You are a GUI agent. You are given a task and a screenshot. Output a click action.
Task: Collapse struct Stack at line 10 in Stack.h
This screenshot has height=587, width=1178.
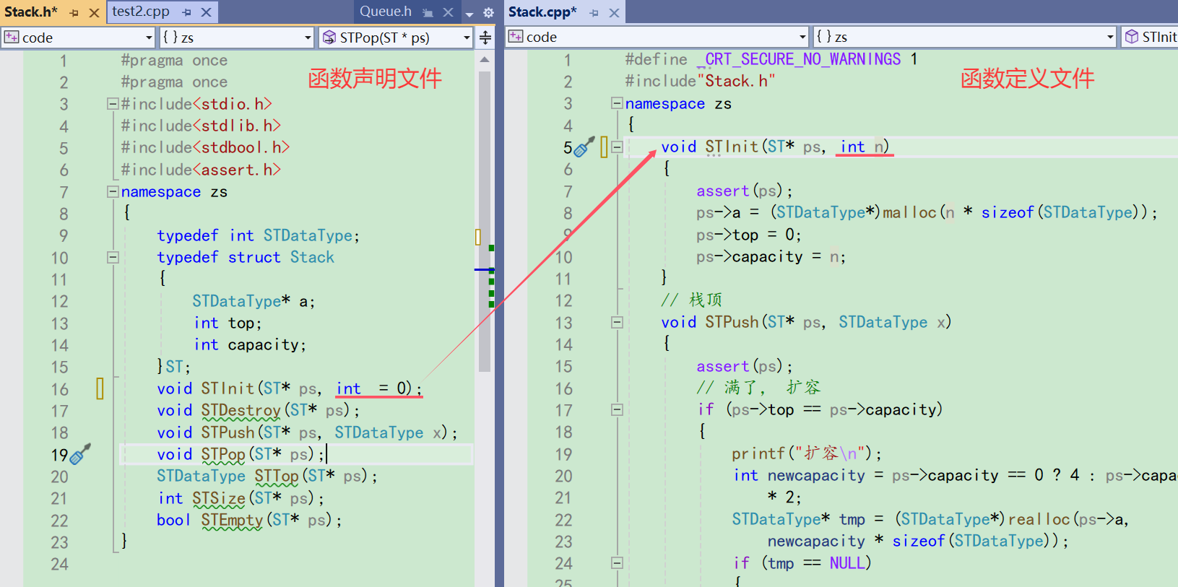point(113,257)
